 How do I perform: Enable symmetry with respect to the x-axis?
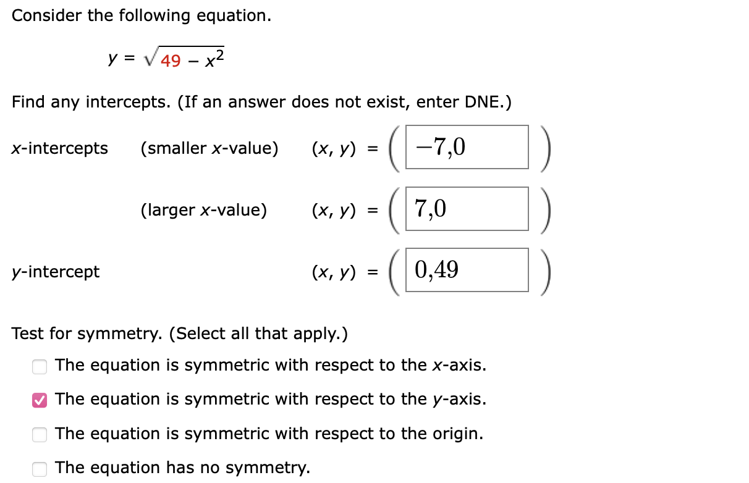point(40,366)
